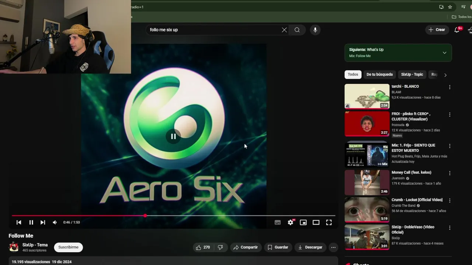Open the tarchi - BLANCO video title

405,86
